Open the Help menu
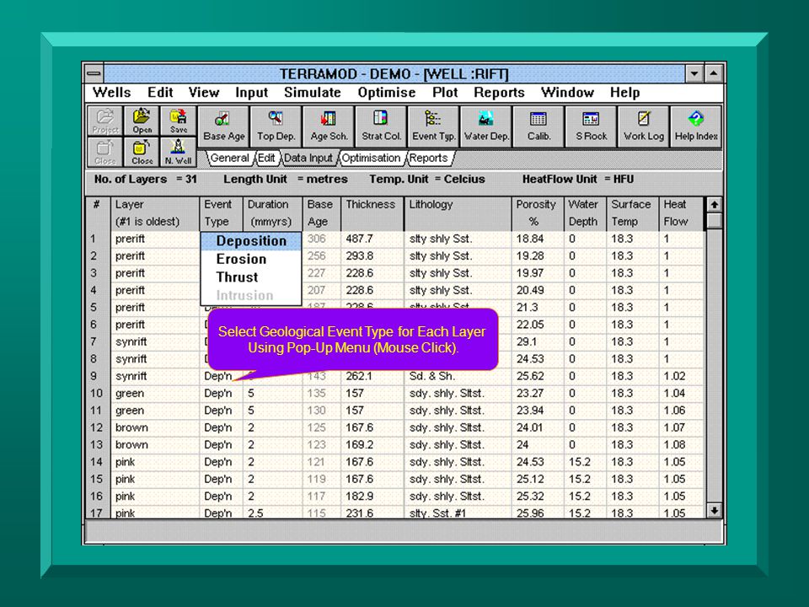The image size is (809, 607). [624, 93]
